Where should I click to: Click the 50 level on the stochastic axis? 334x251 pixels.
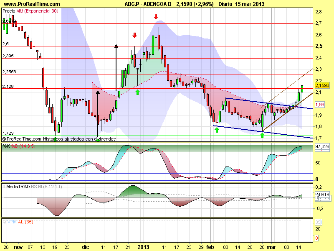[x=318, y=163]
